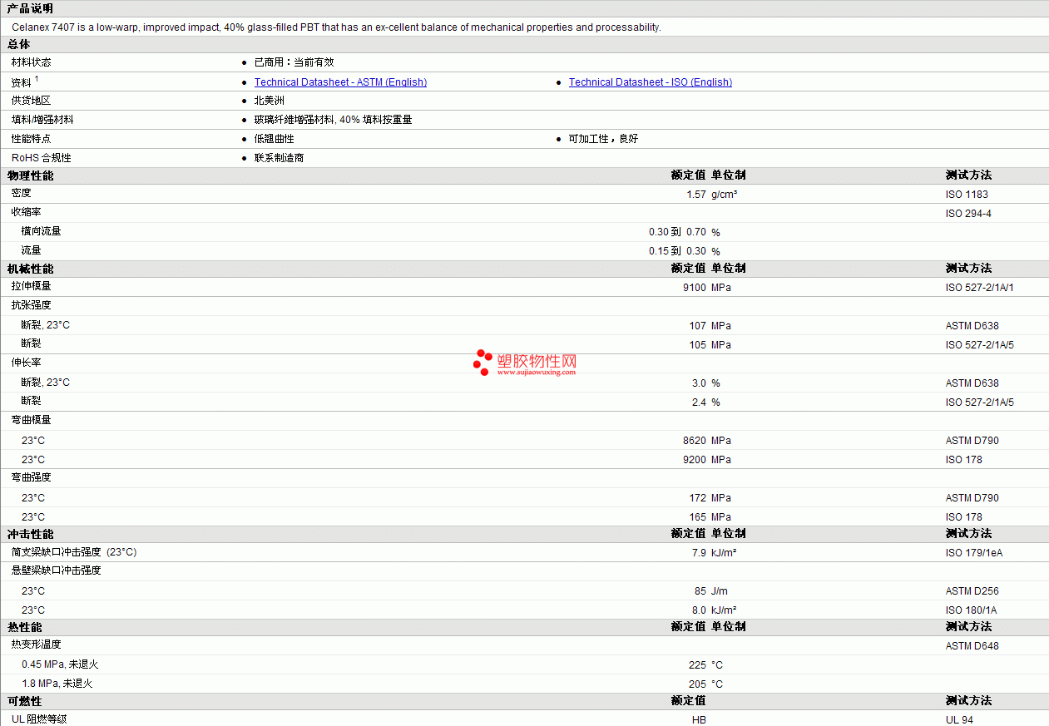
Task: Click the 热性能 section header
Action: pos(24,627)
